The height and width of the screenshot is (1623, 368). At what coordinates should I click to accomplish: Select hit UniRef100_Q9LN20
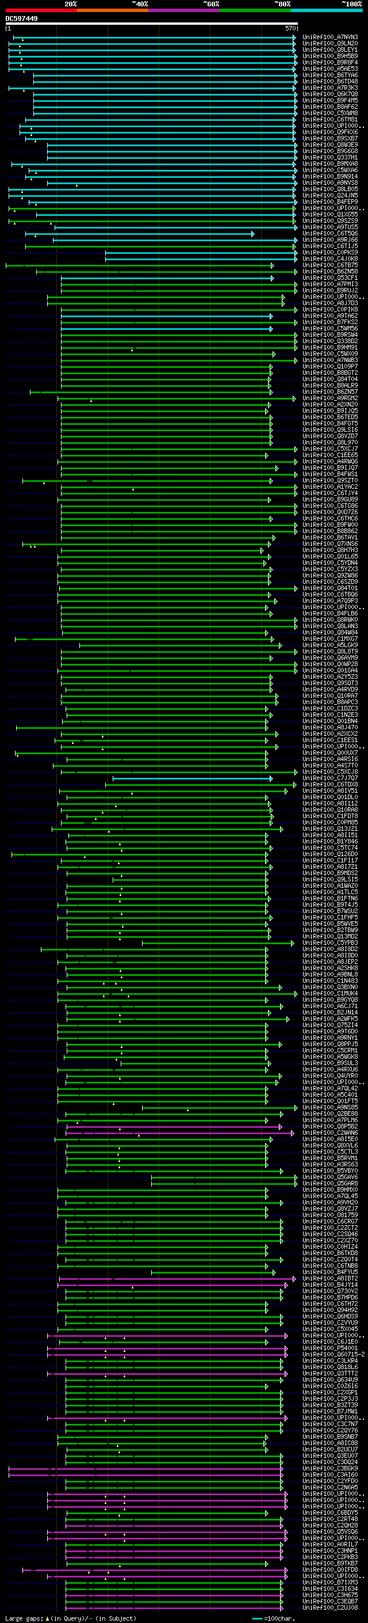(x=330, y=44)
